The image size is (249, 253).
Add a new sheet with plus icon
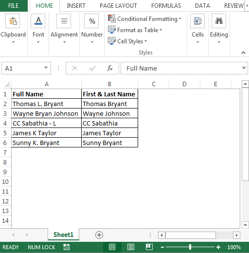point(99,235)
